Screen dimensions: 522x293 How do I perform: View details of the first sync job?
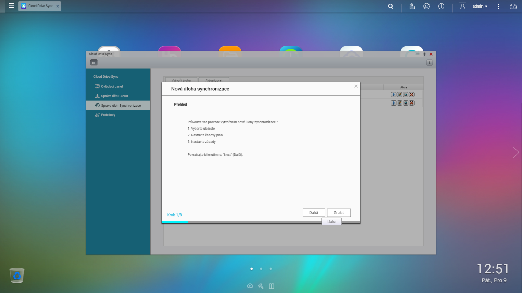pyautogui.click(x=406, y=95)
